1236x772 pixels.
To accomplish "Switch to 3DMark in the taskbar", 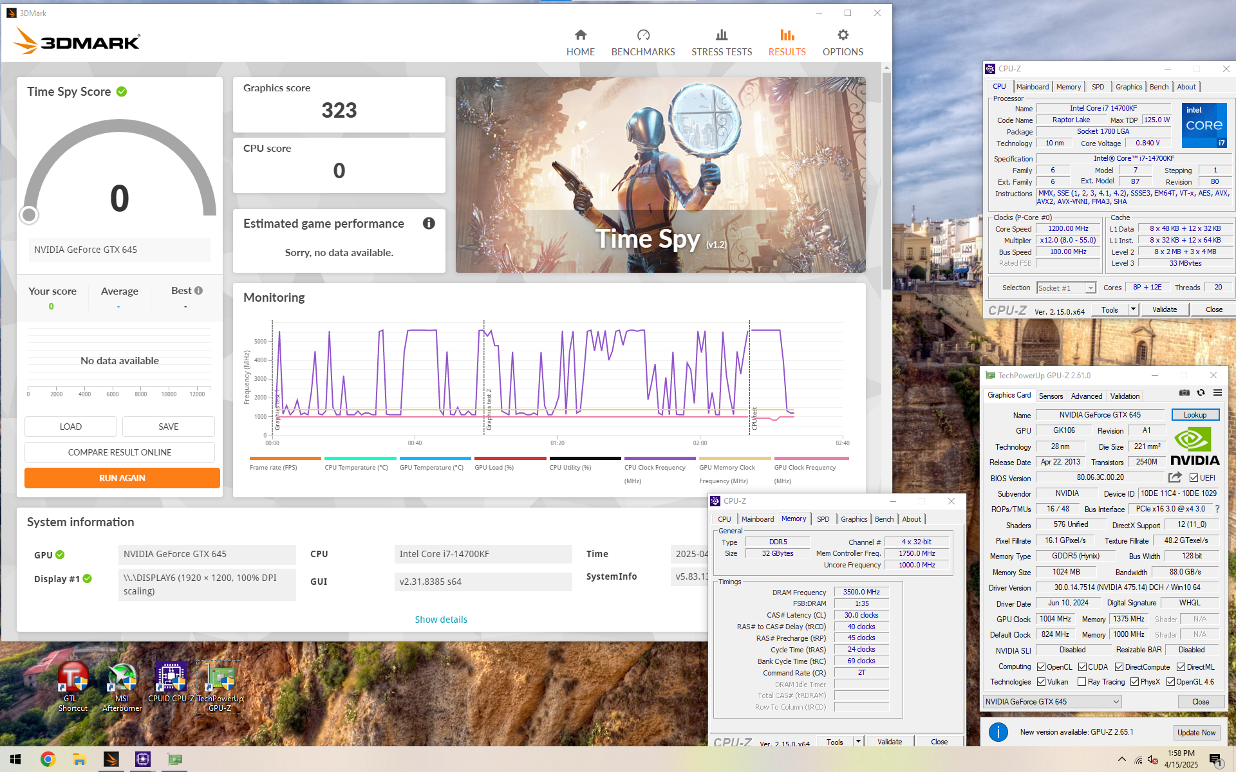I will click(x=111, y=759).
